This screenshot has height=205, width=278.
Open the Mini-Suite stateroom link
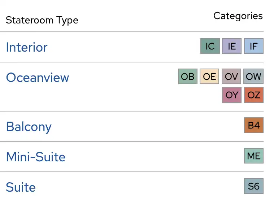point(36,157)
